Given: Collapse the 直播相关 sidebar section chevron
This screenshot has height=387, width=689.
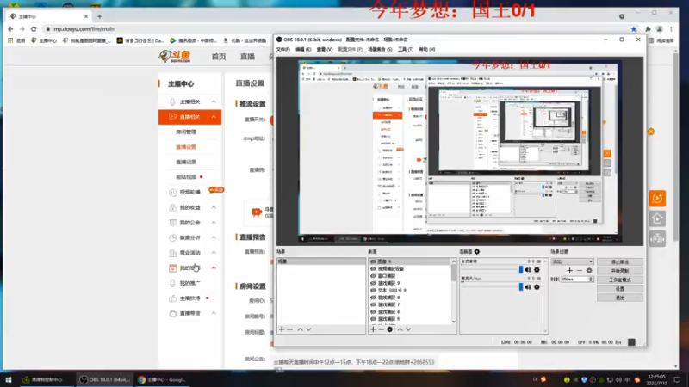Looking at the screenshot, I should [214, 117].
